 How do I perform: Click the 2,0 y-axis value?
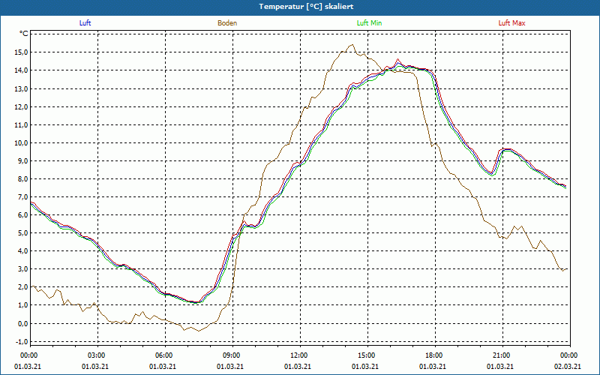[x=23, y=286]
